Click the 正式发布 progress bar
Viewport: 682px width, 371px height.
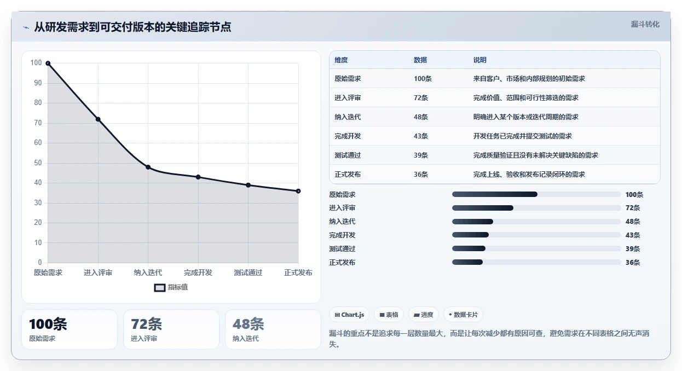point(536,263)
